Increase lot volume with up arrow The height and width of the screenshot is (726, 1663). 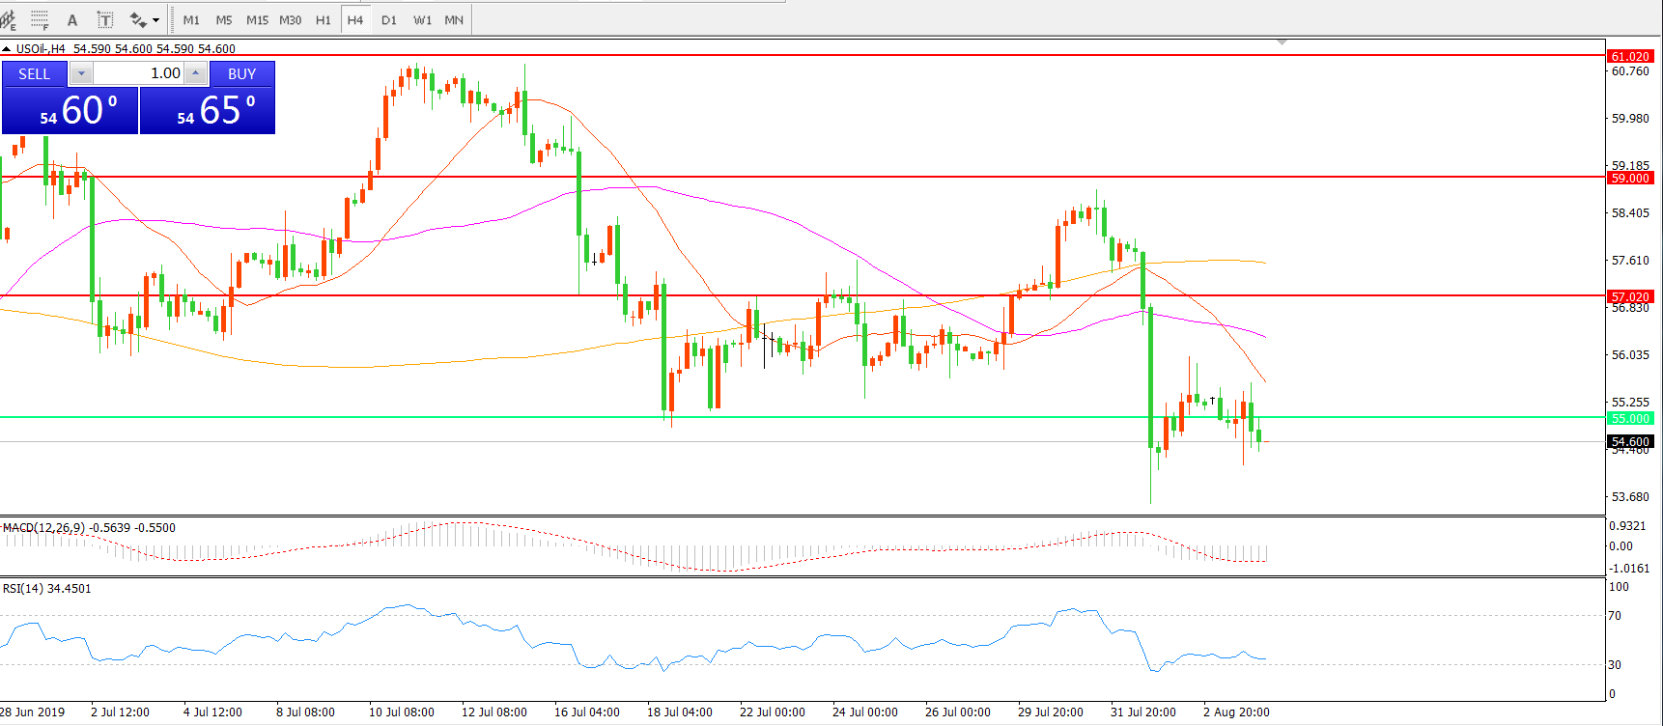tap(195, 73)
